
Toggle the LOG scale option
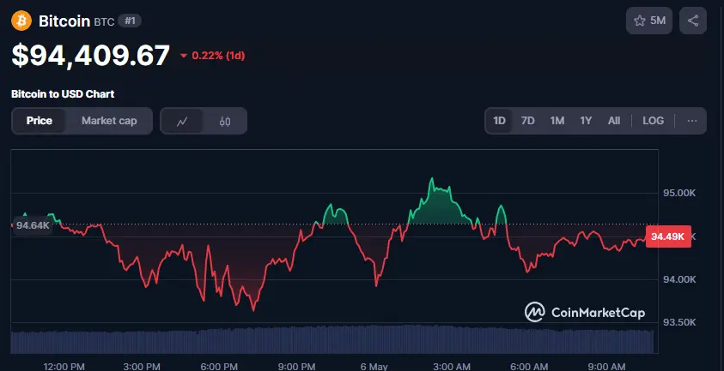[654, 121]
